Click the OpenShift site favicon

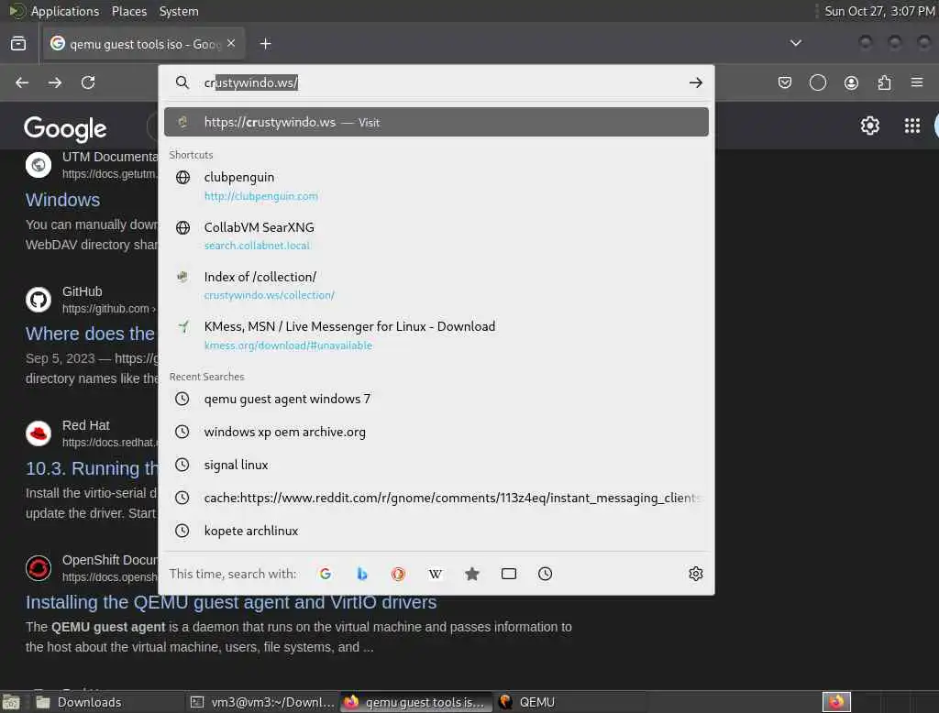pos(39,568)
